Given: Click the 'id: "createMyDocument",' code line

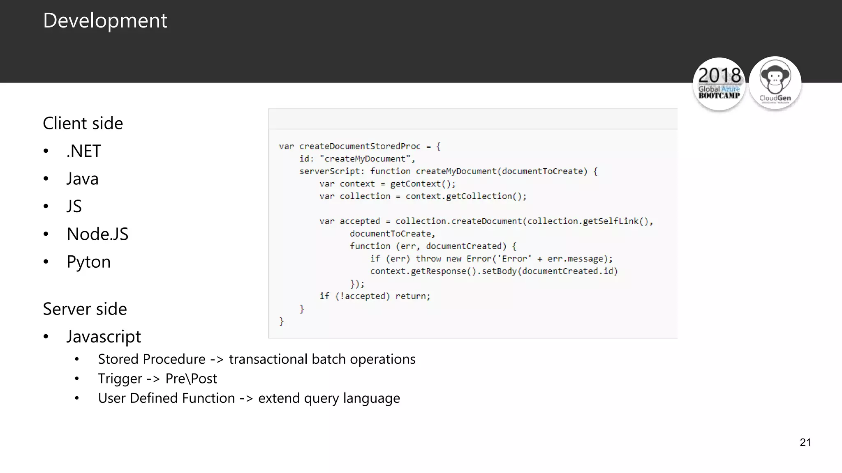Looking at the screenshot, I should 357,158.
